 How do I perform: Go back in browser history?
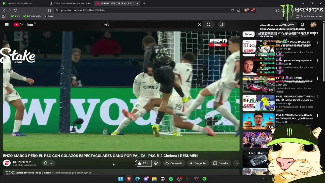[x=4, y=10]
